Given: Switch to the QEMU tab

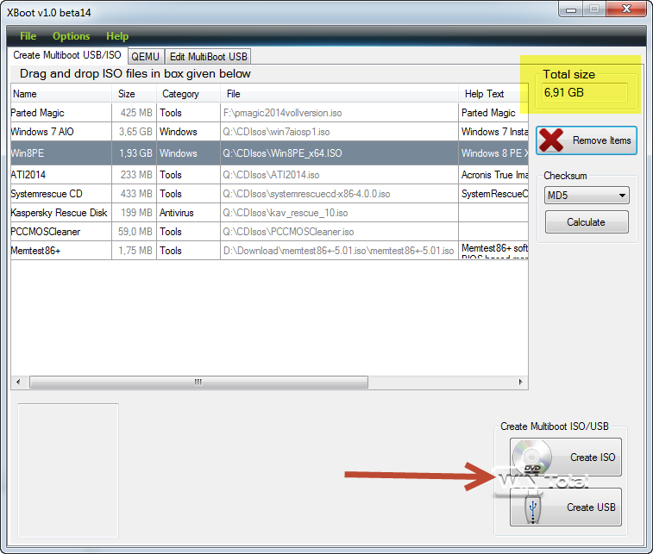Looking at the screenshot, I should click(x=145, y=57).
